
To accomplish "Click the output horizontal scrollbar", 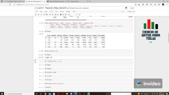I will coord(66,20).
